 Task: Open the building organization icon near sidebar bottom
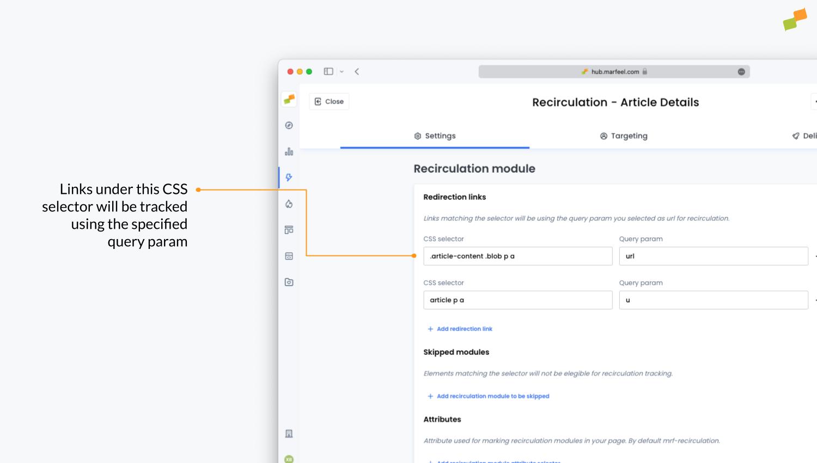pos(289,434)
